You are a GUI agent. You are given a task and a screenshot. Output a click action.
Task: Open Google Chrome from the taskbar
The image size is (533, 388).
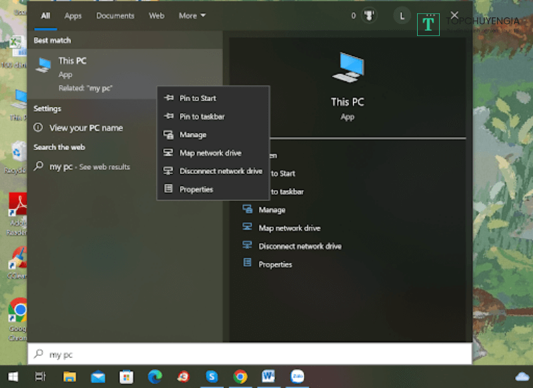coord(241,377)
